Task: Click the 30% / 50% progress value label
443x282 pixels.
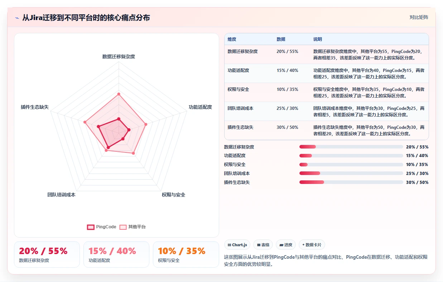Action: tap(417, 182)
